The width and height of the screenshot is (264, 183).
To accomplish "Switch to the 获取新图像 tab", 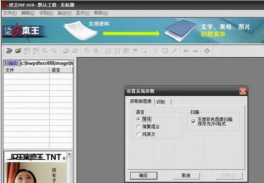I will (x=141, y=102).
